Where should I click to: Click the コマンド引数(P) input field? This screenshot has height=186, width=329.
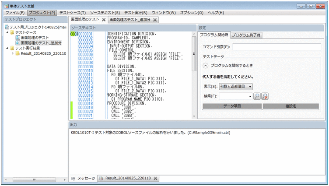(x=276, y=47)
